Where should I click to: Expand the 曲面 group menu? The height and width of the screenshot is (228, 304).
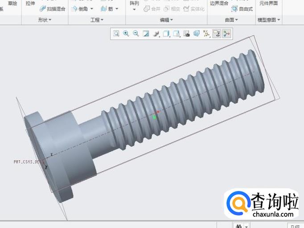(231, 20)
